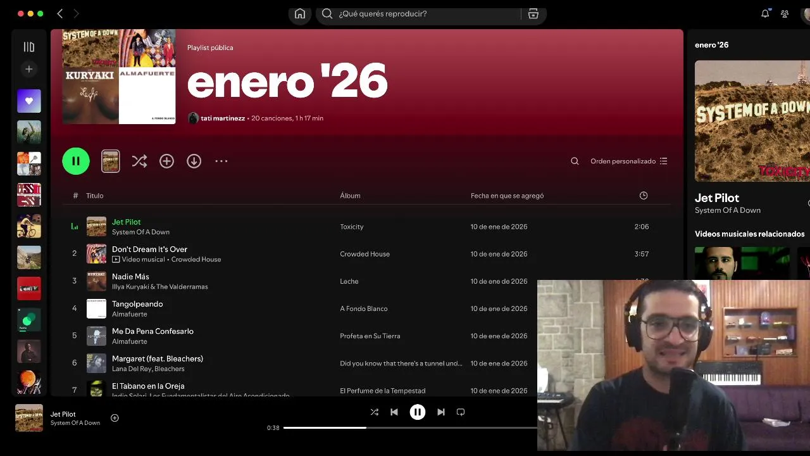Open Jet Pilot title in player bar

click(63, 414)
